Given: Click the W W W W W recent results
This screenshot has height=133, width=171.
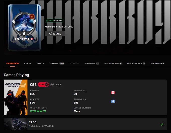Looking at the screenshot, I should 38,111.
